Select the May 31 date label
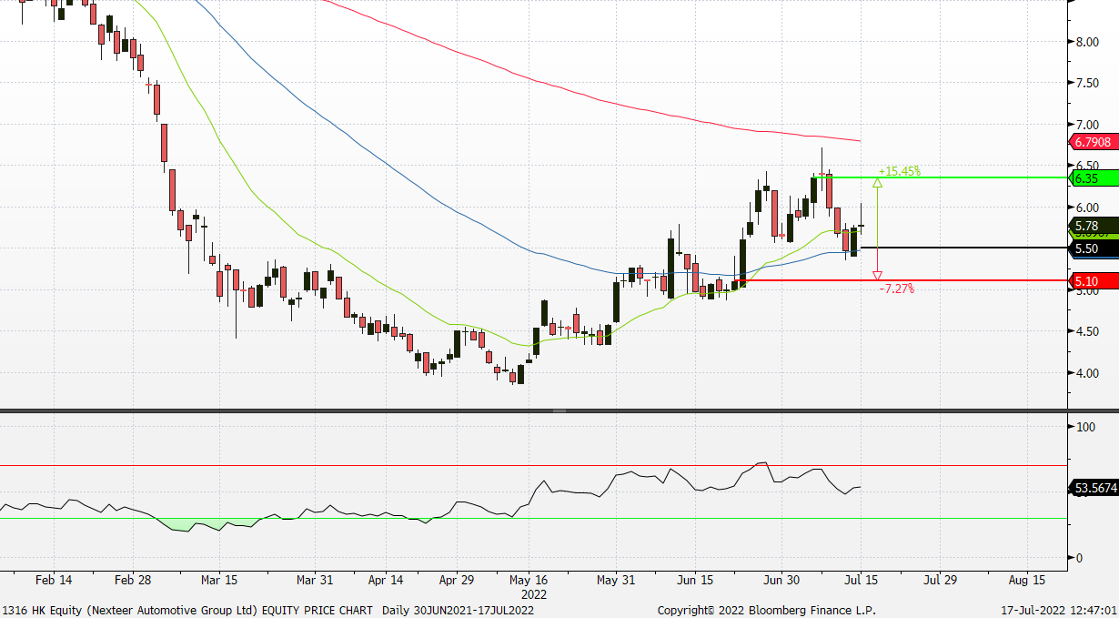This screenshot has width=1119, height=618. (x=615, y=580)
